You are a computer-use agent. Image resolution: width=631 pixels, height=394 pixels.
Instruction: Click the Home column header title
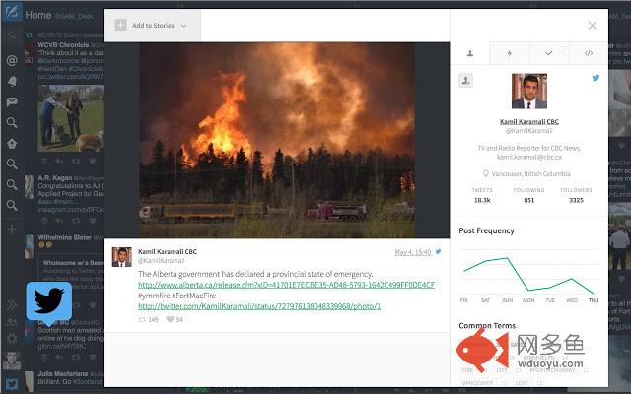38,16
